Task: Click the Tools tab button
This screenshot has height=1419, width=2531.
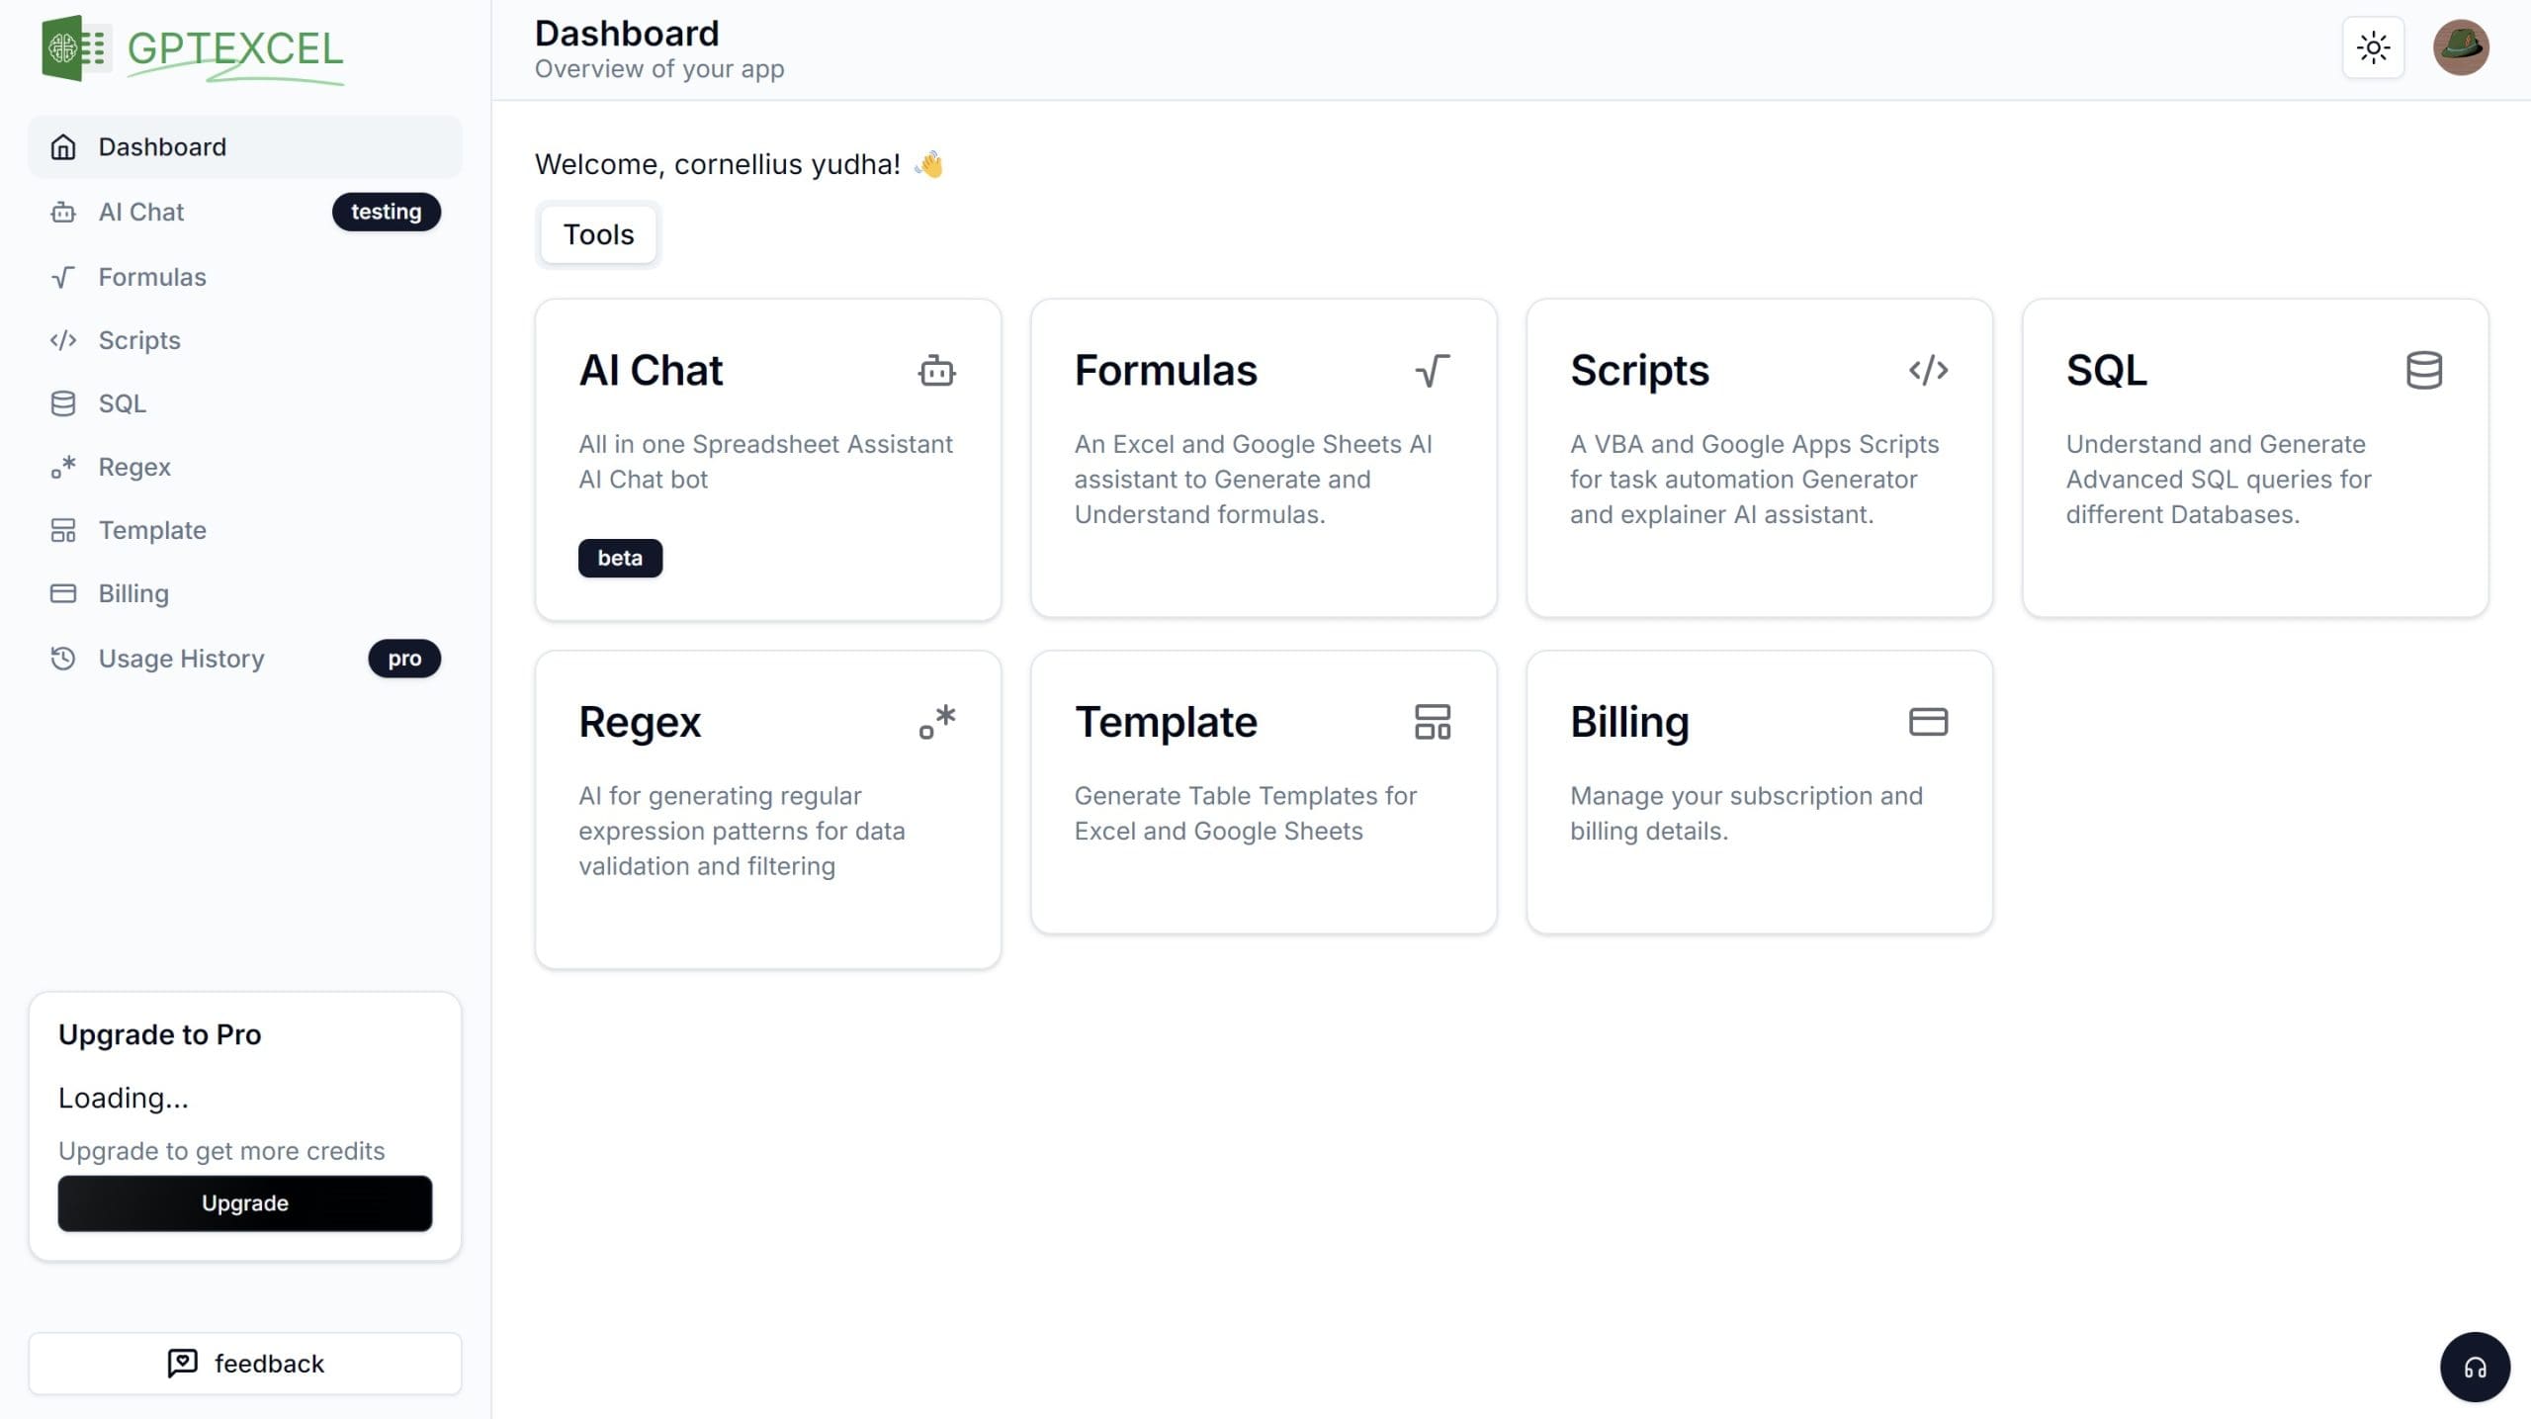Action: pyautogui.click(x=598, y=233)
